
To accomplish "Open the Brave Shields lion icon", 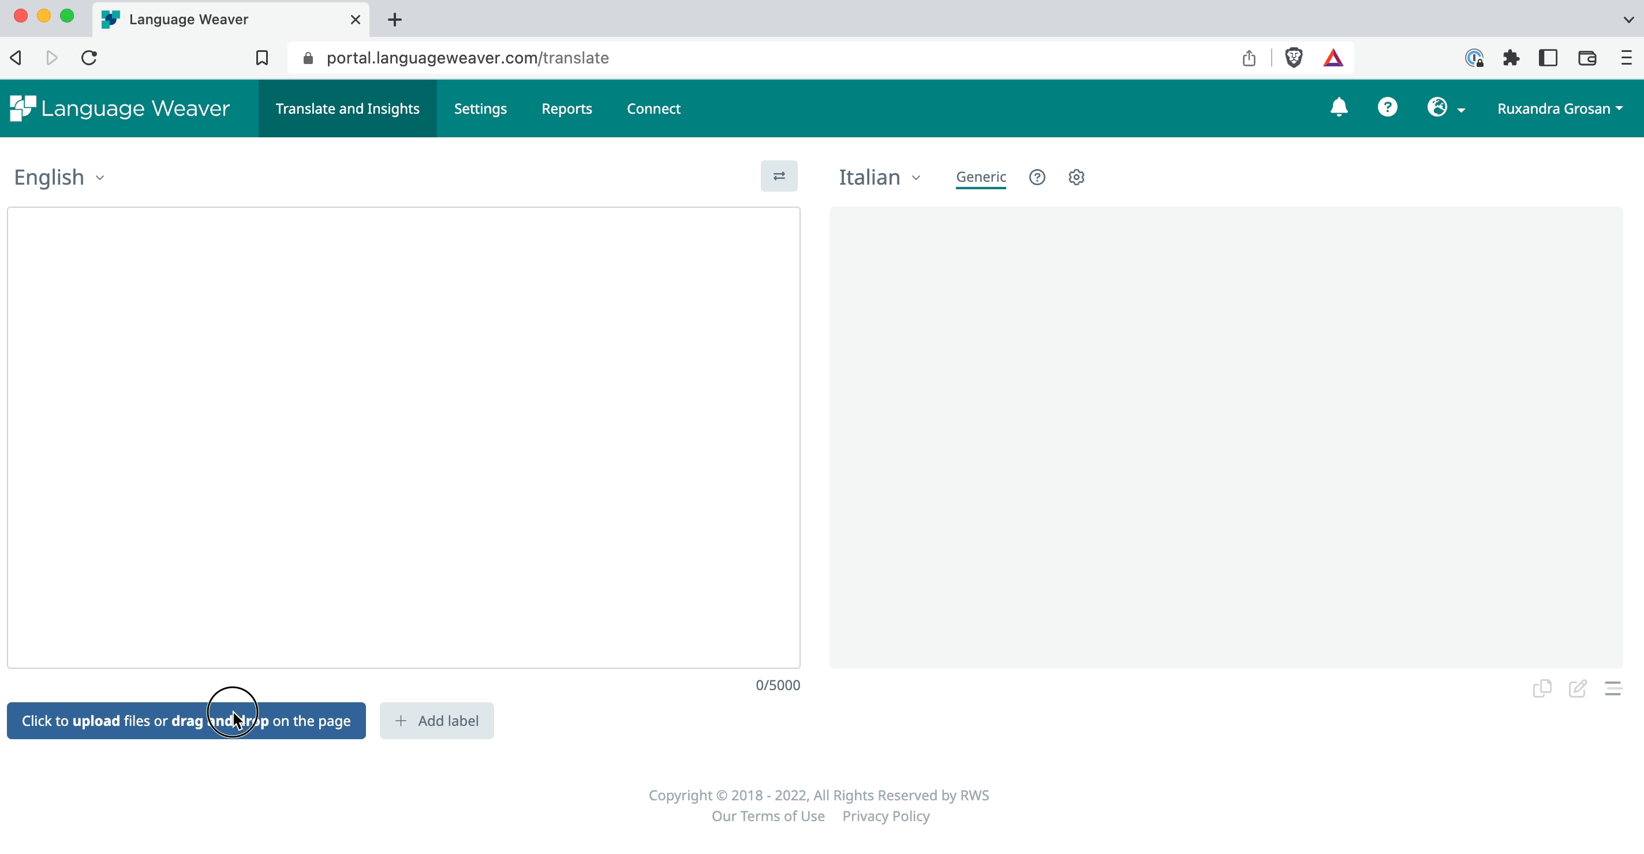I will 1294,58.
